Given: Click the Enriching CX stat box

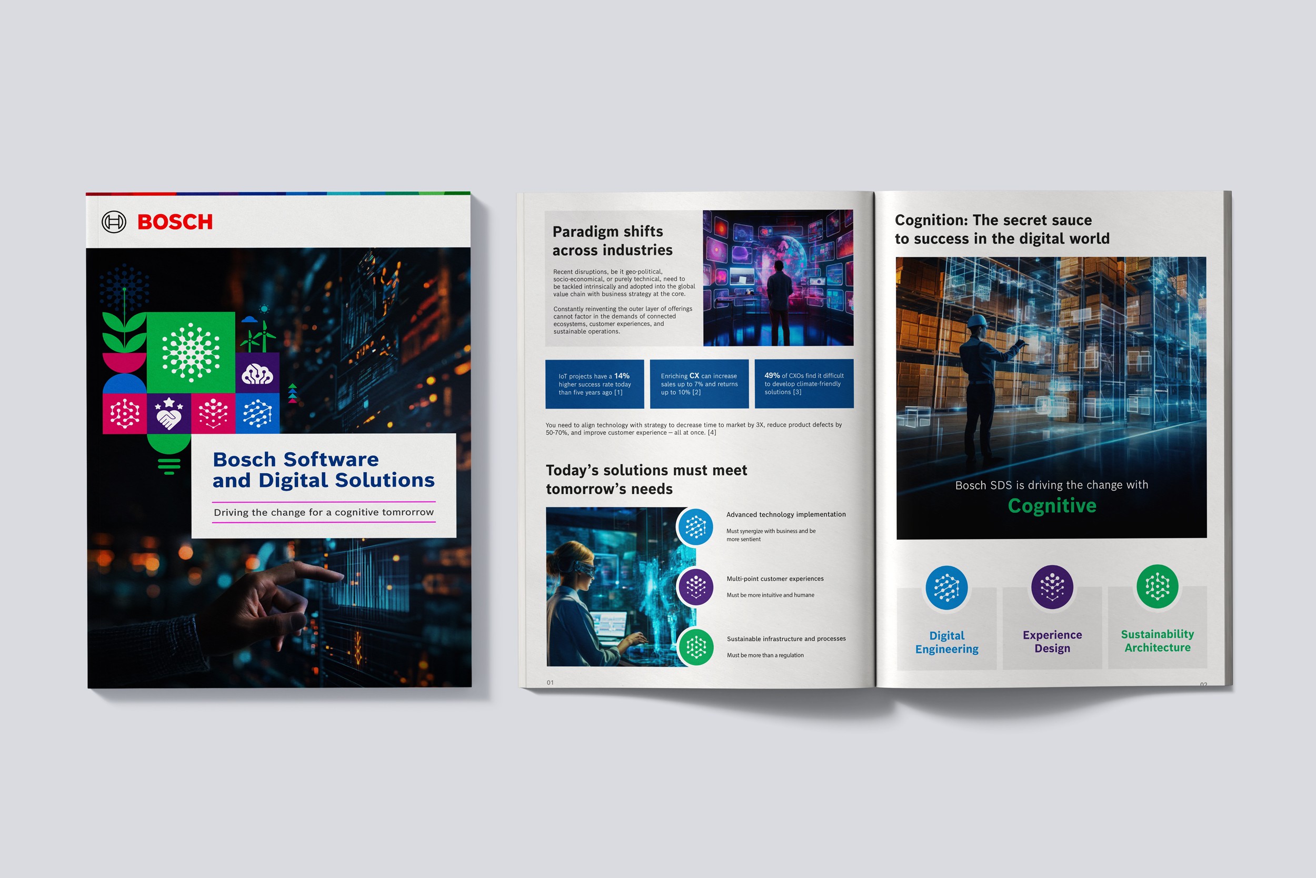Looking at the screenshot, I should pos(699,384).
